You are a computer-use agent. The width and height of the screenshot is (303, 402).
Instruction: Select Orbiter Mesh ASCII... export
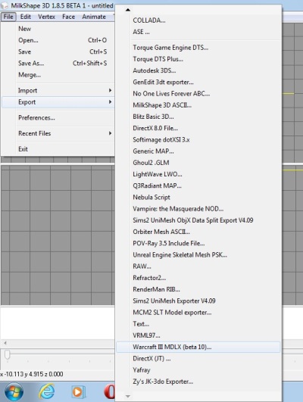click(x=198, y=232)
